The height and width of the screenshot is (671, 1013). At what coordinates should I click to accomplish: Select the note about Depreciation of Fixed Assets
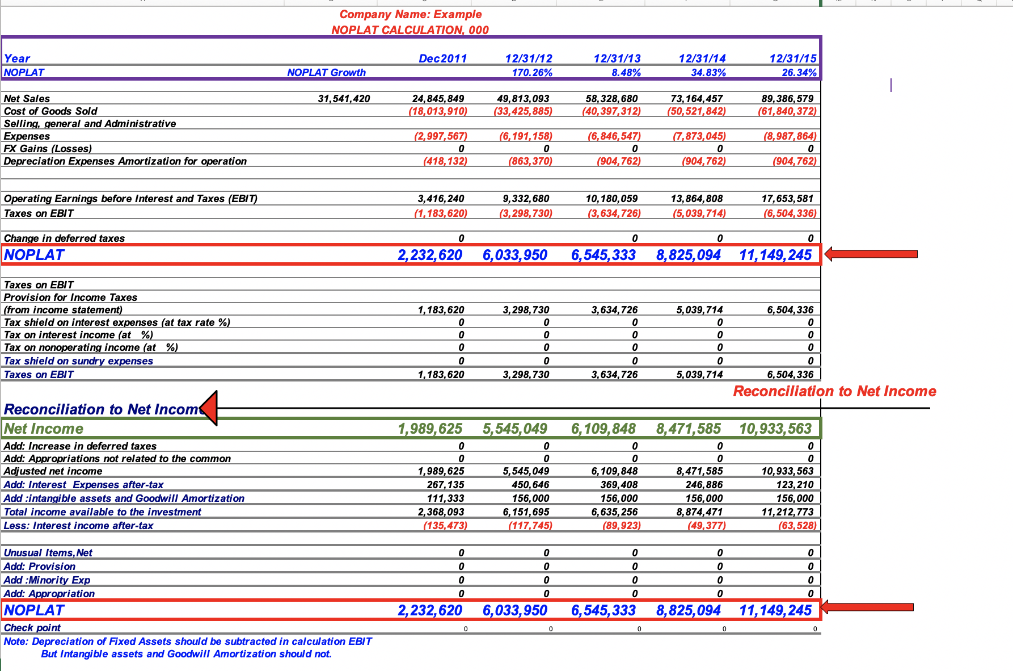[x=187, y=641]
